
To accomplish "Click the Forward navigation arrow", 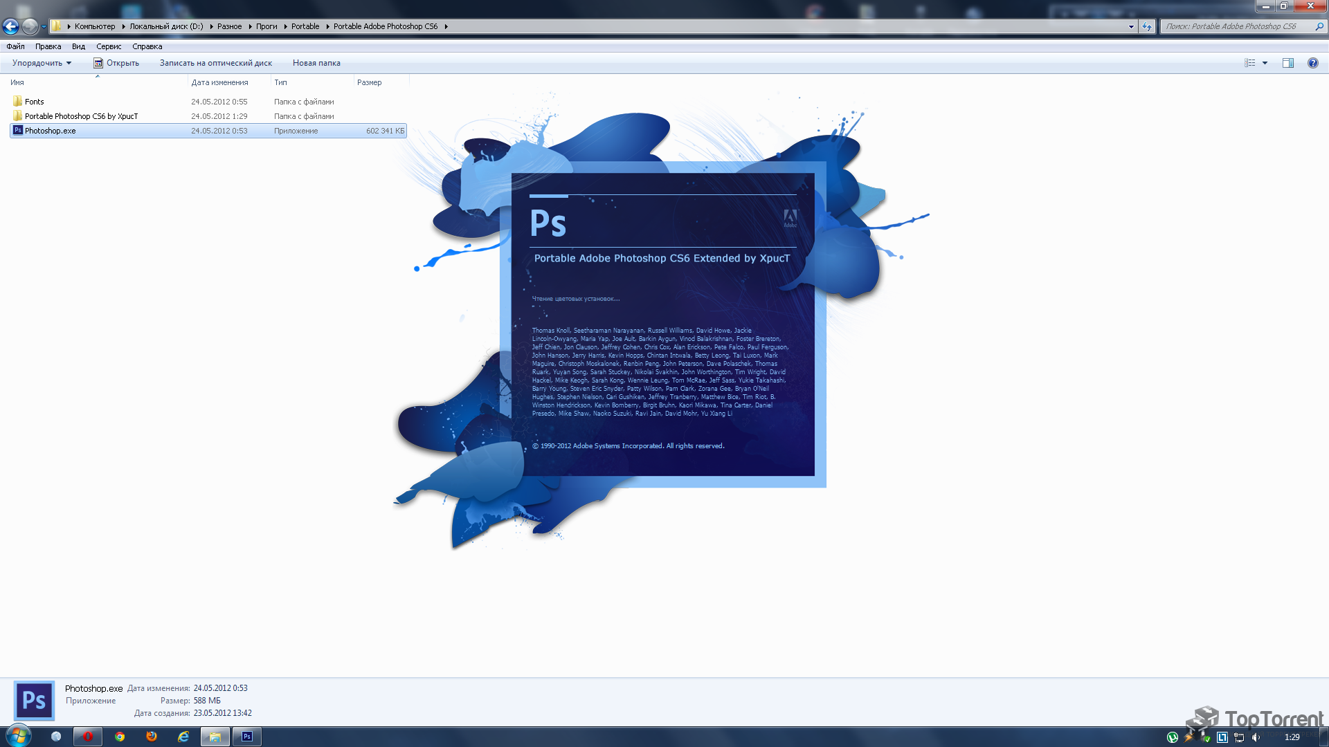I will click(x=30, y=26).
